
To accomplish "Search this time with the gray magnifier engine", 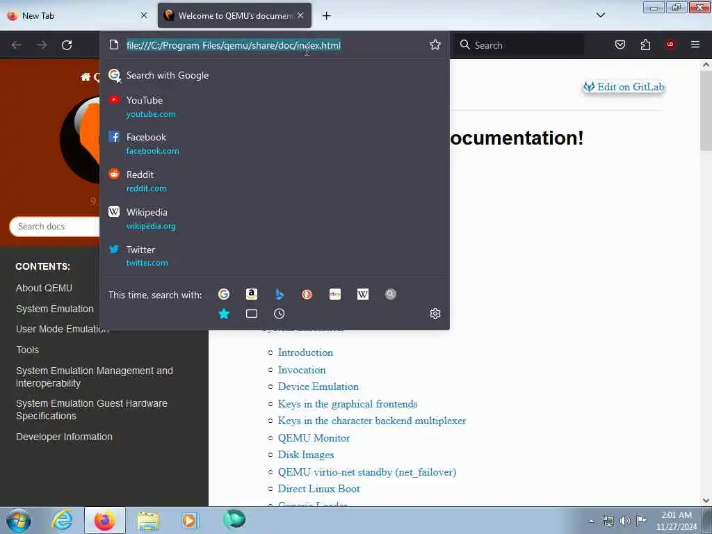I will tap(391, 294).
